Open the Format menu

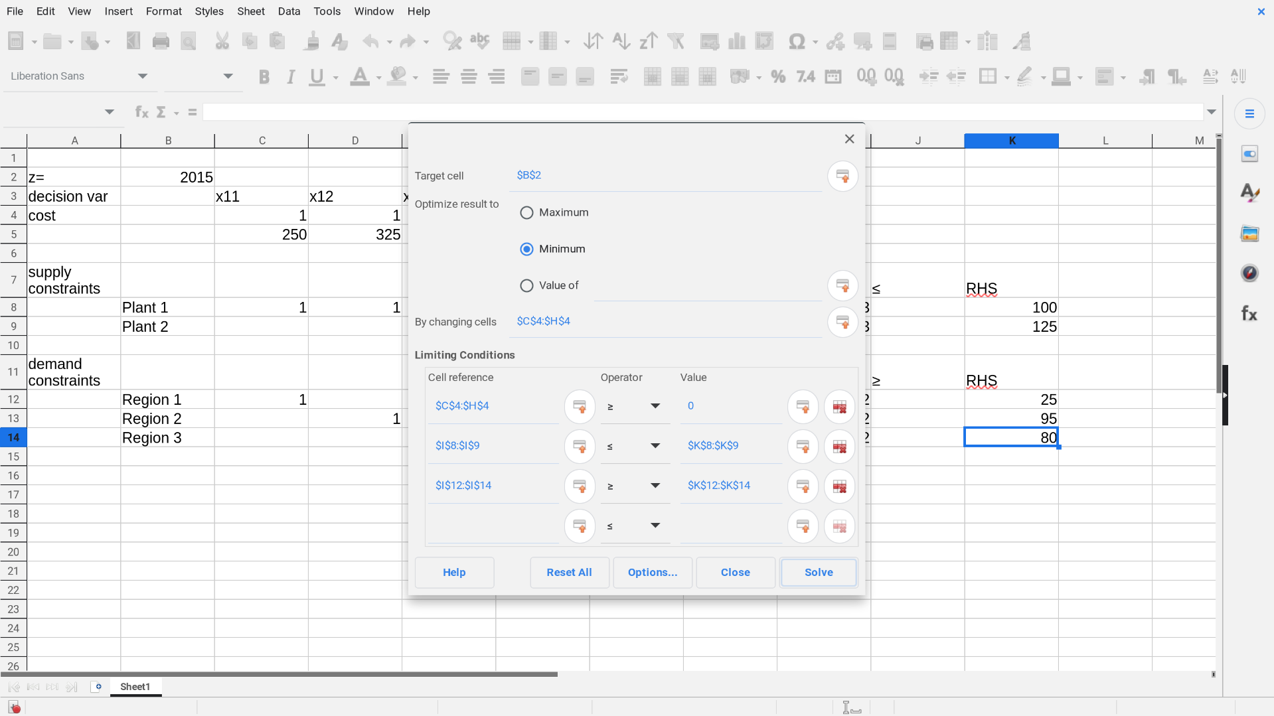click(164, 11)
